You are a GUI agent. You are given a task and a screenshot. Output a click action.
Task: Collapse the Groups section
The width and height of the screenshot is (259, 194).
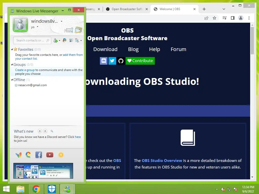click(12, 64)
